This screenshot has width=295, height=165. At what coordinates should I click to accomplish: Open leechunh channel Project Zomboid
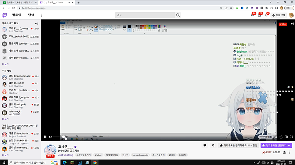tap(20, 135)
